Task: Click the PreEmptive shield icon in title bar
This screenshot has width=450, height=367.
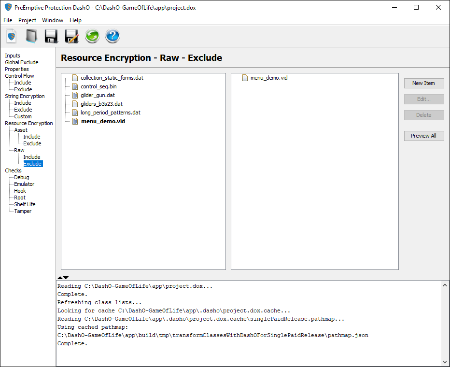Action: pyautogui.click(x=8, y=7)
